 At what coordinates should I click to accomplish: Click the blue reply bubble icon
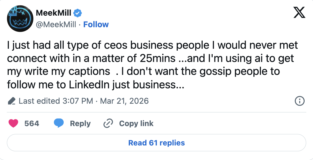click(x=59, y=123)
